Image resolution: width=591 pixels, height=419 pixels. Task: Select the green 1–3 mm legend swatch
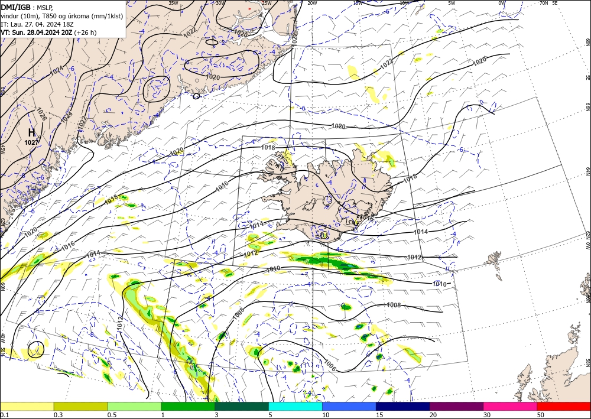click(188, 406)
